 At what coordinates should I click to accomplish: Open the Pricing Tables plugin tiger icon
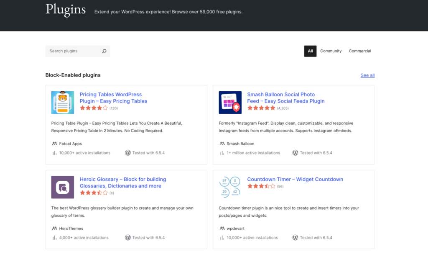63,103
